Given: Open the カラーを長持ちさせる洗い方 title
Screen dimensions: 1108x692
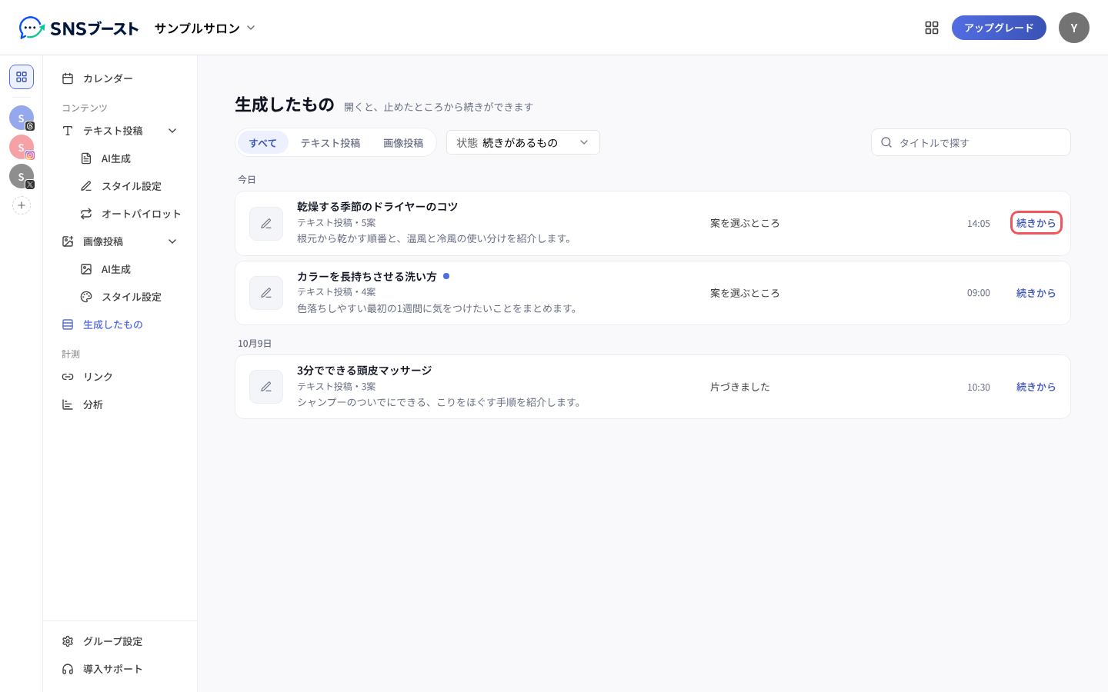Looking at the screenshot, I should click(367, 277).
